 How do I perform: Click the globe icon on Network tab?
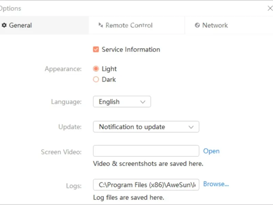(197, 25)
